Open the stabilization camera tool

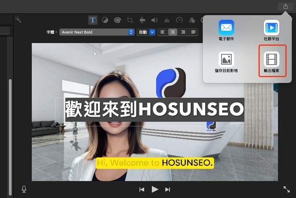[142, 20]
